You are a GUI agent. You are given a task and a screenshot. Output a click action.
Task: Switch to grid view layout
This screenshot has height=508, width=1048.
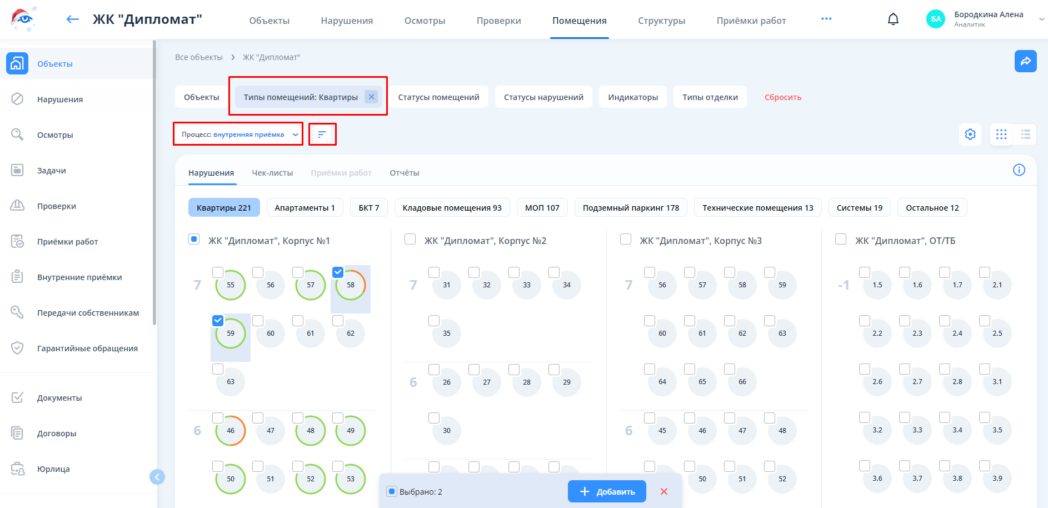coord(1001,135)
